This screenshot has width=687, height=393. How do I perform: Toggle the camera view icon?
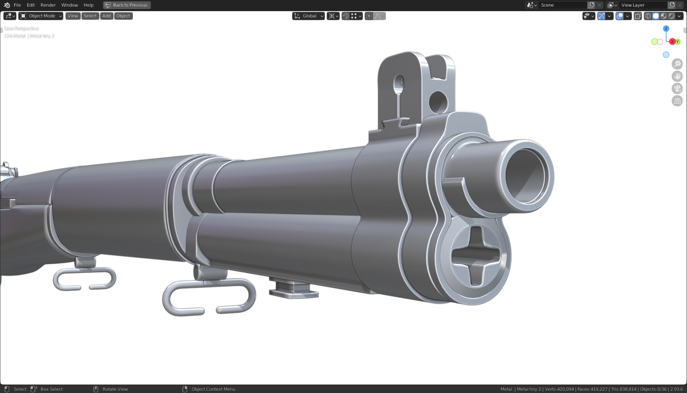677,88
